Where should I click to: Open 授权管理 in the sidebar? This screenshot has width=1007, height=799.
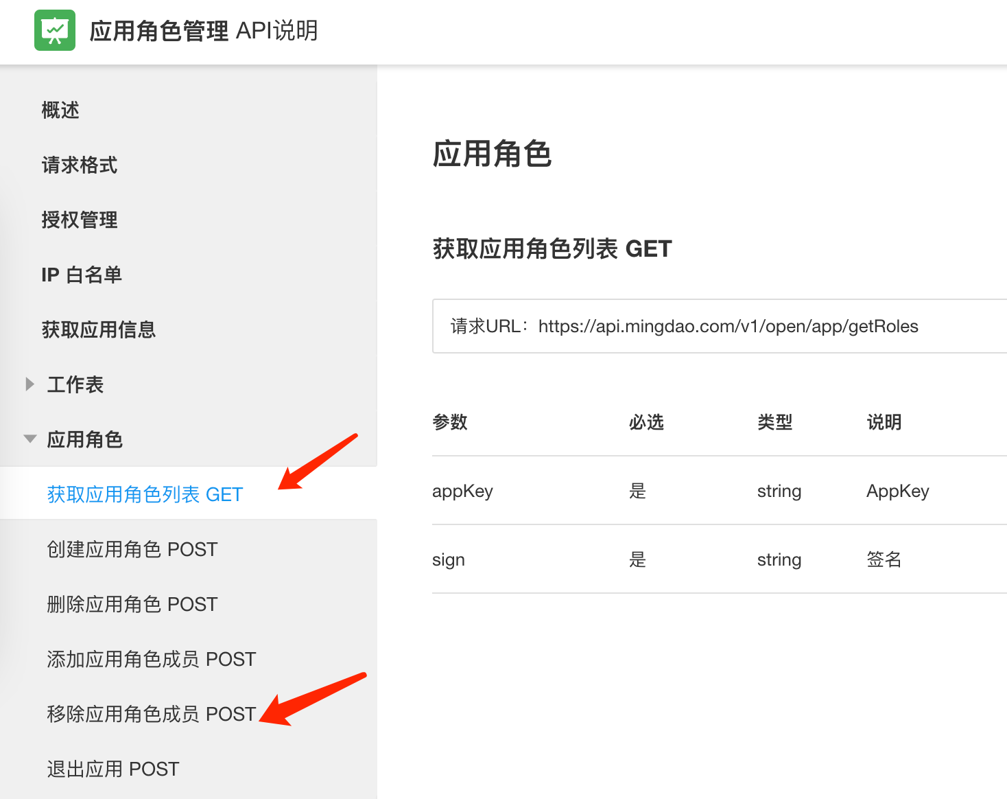pos(80,220)
